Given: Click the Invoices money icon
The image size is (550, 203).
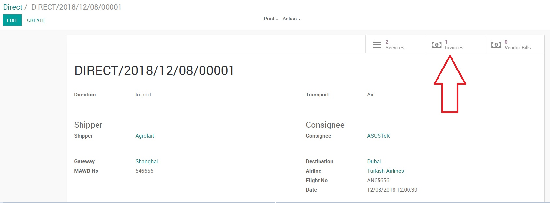Looking at the screenshot, I should [x=437, y=45].
